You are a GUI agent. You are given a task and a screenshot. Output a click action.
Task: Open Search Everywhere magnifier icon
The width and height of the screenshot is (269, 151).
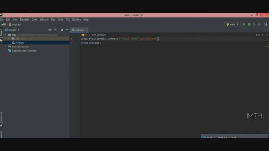click(x=266, y=24)
